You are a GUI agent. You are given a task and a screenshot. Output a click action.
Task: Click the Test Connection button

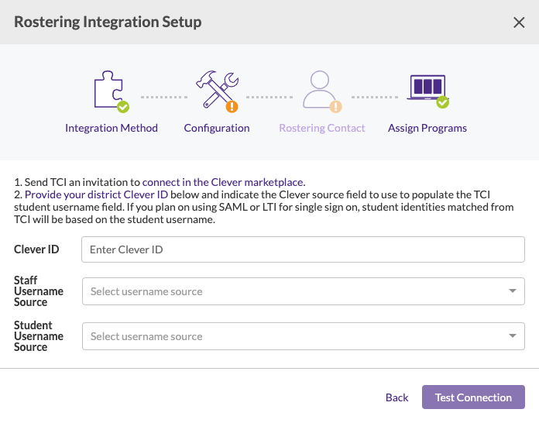pyautogui.click(x=473, y=397)
